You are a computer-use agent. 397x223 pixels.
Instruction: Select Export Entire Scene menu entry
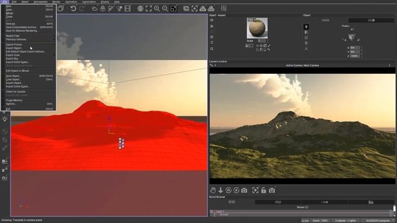coord(29,62)
